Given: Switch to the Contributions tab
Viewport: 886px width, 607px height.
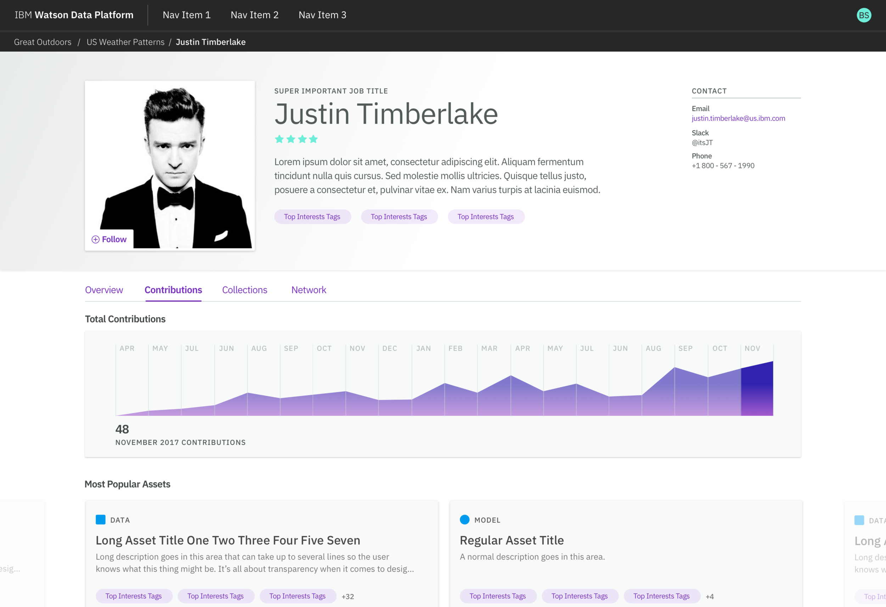Looking at the screenshot, I should point(173,290).
